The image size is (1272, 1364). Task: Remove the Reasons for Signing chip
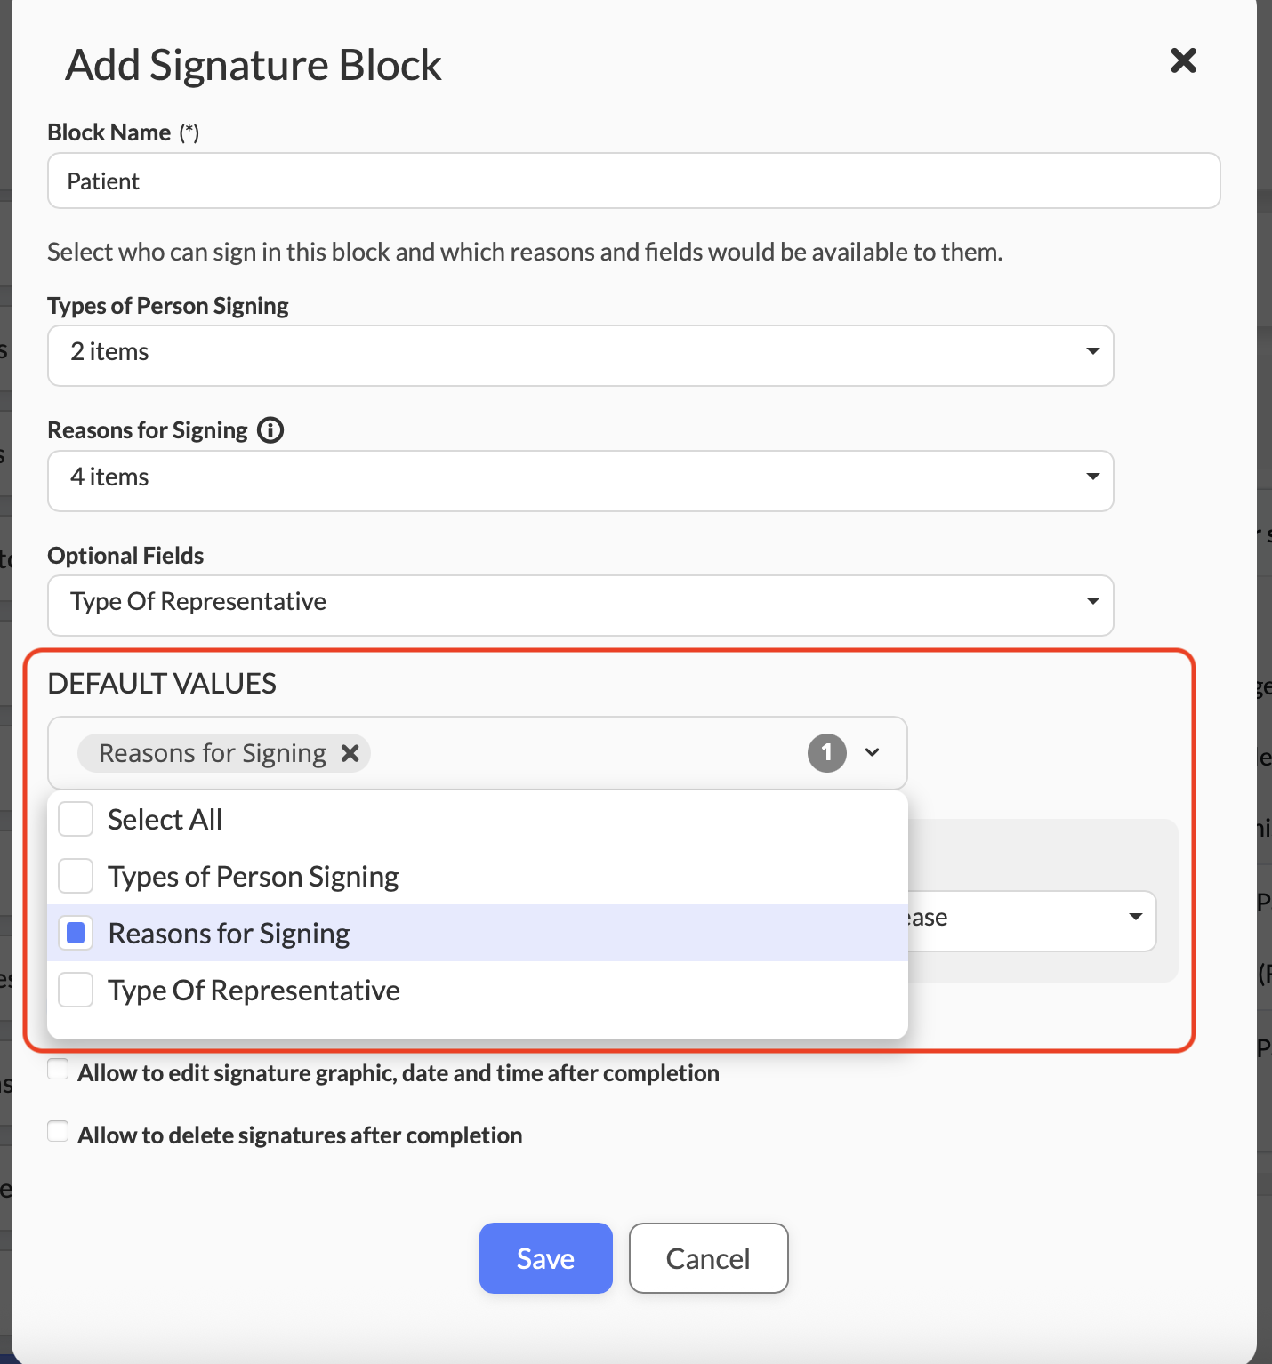350,753
